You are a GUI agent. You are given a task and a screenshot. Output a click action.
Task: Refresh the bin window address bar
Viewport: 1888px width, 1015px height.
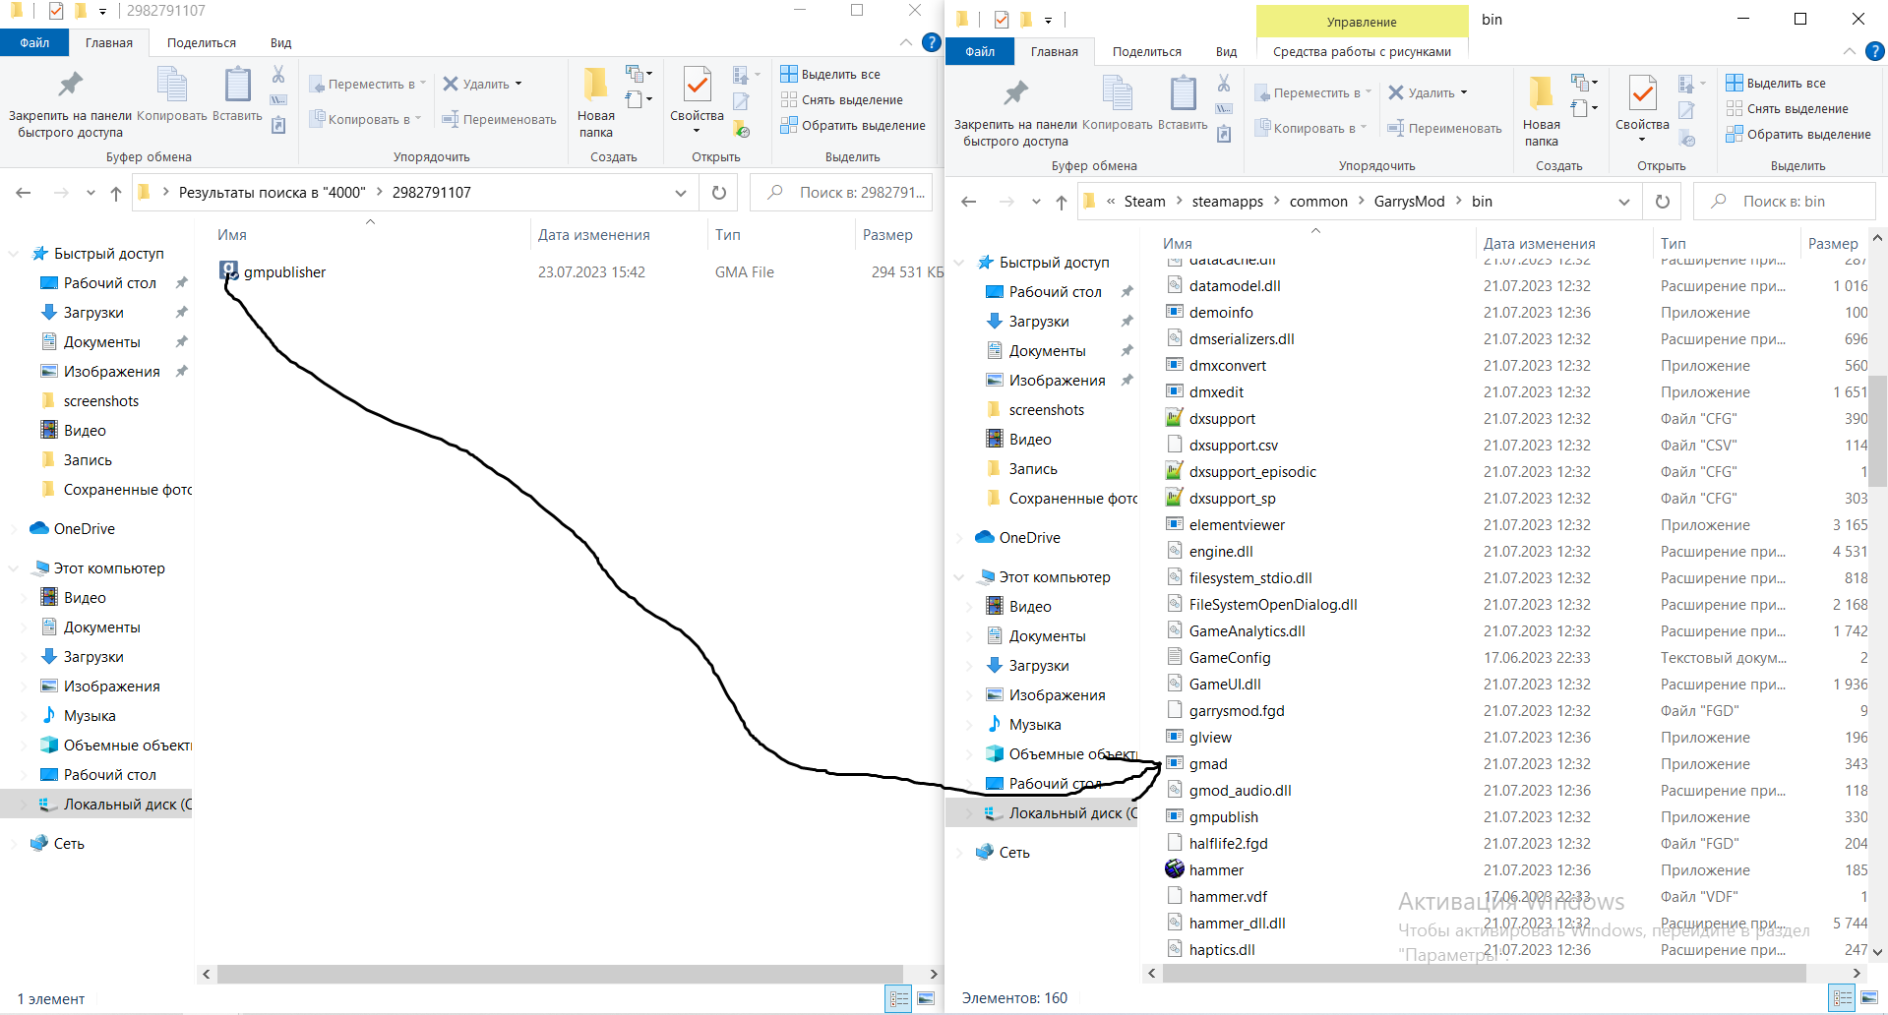pyautogui.click(x=1663, y=202)
